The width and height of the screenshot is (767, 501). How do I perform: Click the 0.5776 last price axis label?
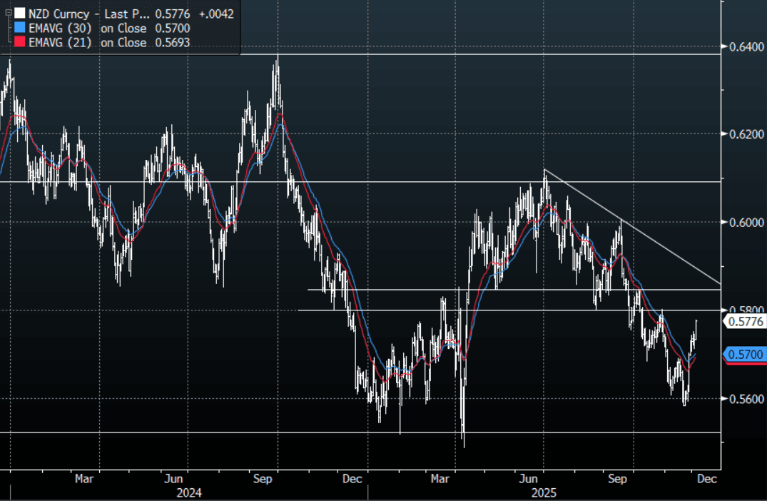(x=746, y=321)
